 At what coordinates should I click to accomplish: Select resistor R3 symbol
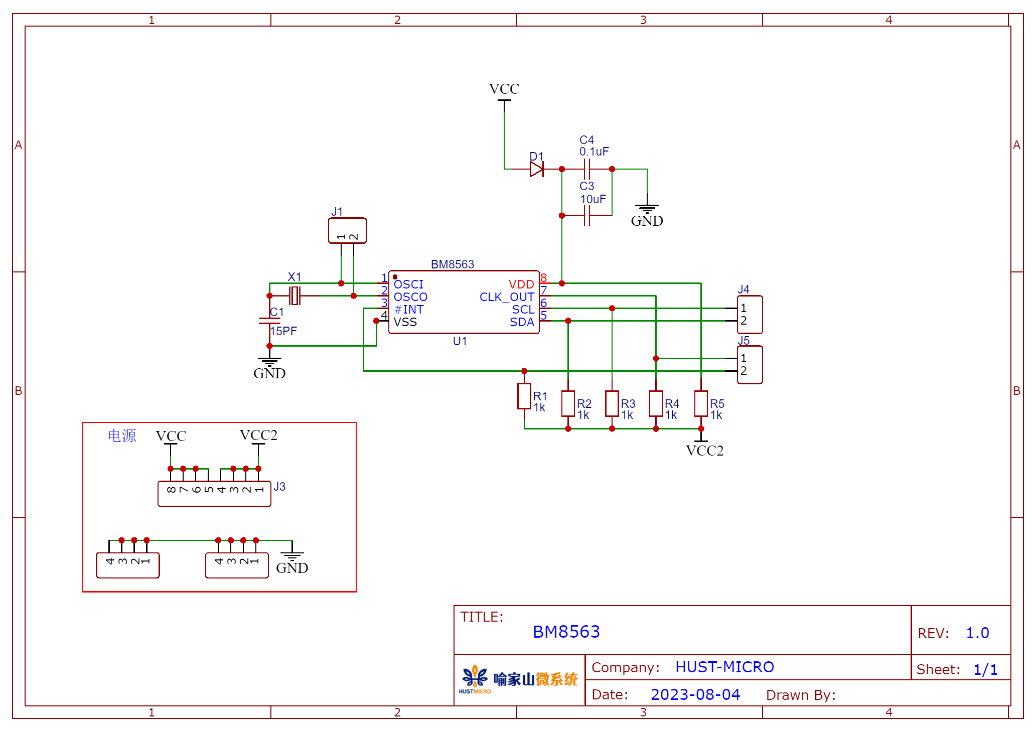pyautogui.click(x=612, y=403)
